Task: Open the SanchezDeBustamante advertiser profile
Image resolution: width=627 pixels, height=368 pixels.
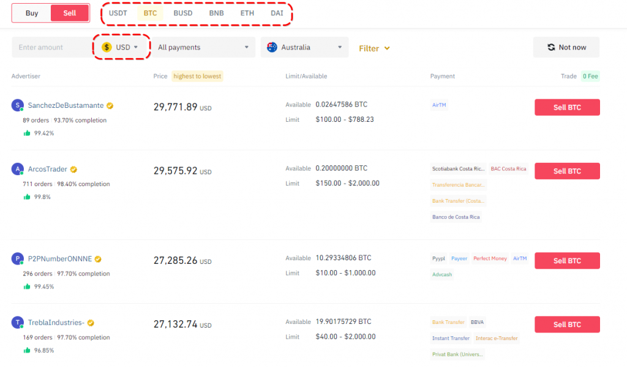Action: [66, 105]
